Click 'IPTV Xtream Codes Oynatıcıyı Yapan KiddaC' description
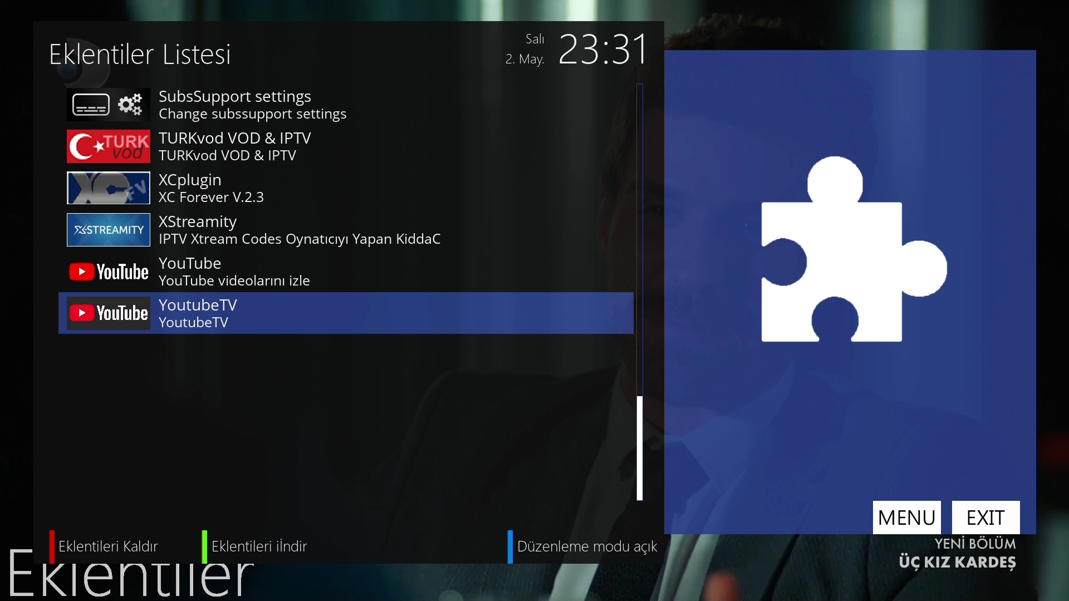 (x=300, y=239)
